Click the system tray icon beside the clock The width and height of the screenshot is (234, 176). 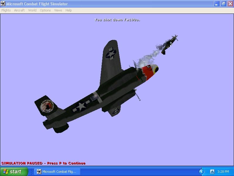pyautogui.click(x=212, y=172)
